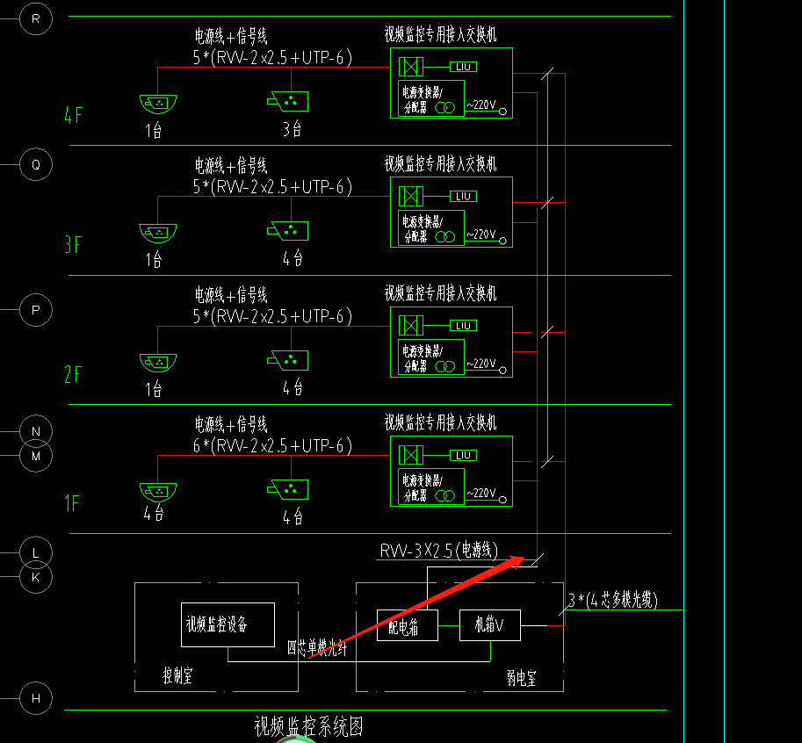
Task: Click the grid axis bubble L
Action: [36, 552]
